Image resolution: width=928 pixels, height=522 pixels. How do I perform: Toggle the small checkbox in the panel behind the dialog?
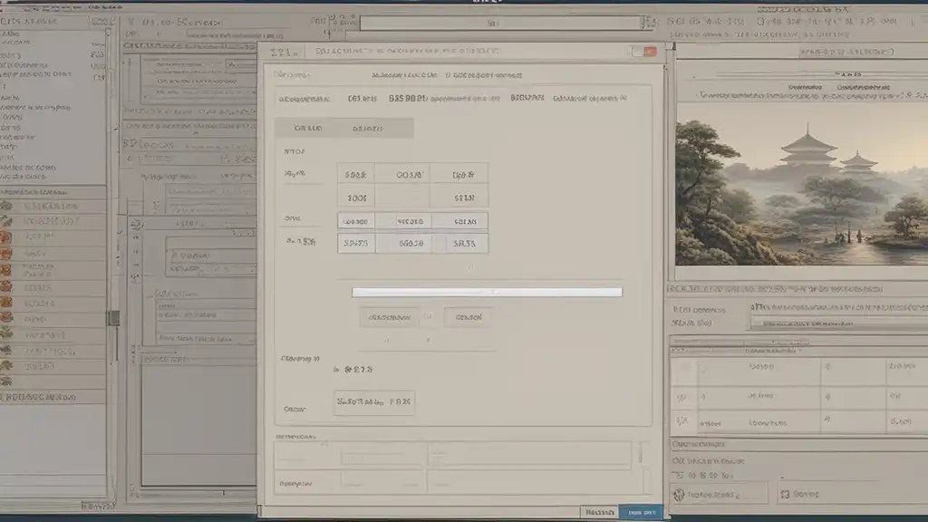tap(138, 224)
